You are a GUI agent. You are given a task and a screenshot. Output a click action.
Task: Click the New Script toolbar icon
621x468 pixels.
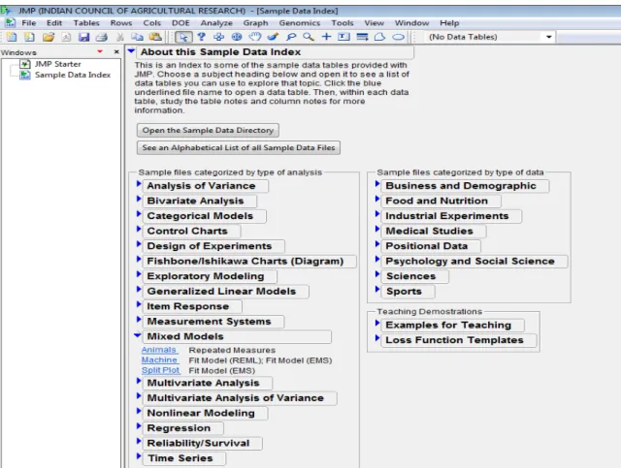[x=29, y=37]
